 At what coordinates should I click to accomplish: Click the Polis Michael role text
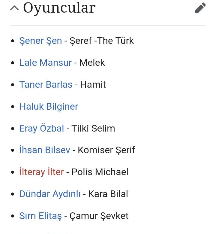[100, 172]
